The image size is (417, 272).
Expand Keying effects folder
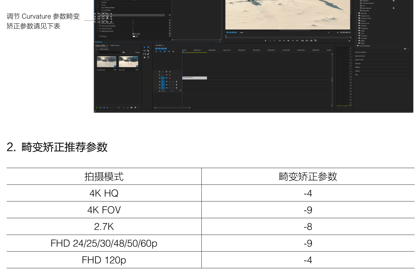tap(357, 21)
